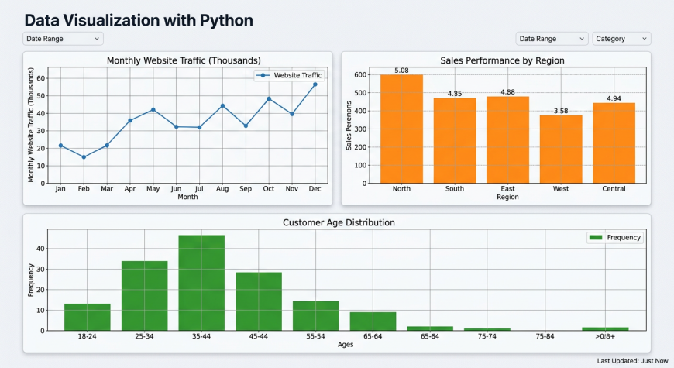The image size is (674, 368).
Task: Select the North bar in Sales chart
Action: (x=401, y=129)
